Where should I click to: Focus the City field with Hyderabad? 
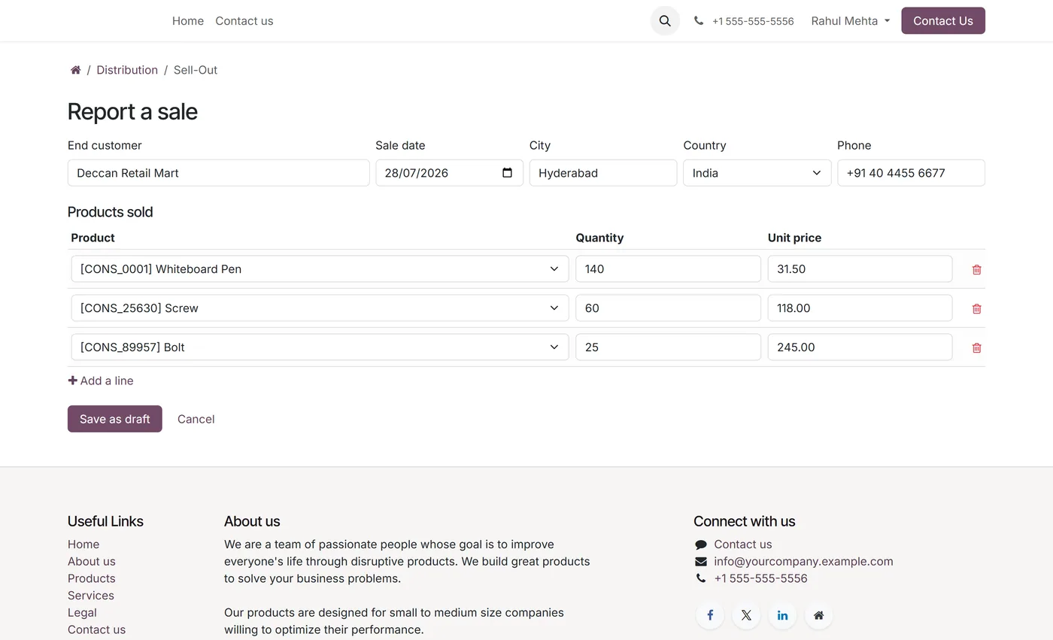coord(603,173)
